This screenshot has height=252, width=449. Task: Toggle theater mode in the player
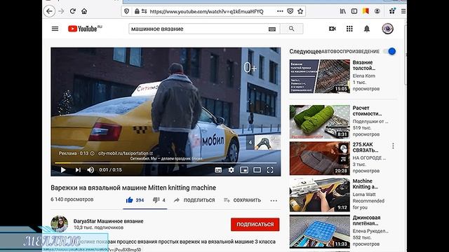click(x=257, y=170)
